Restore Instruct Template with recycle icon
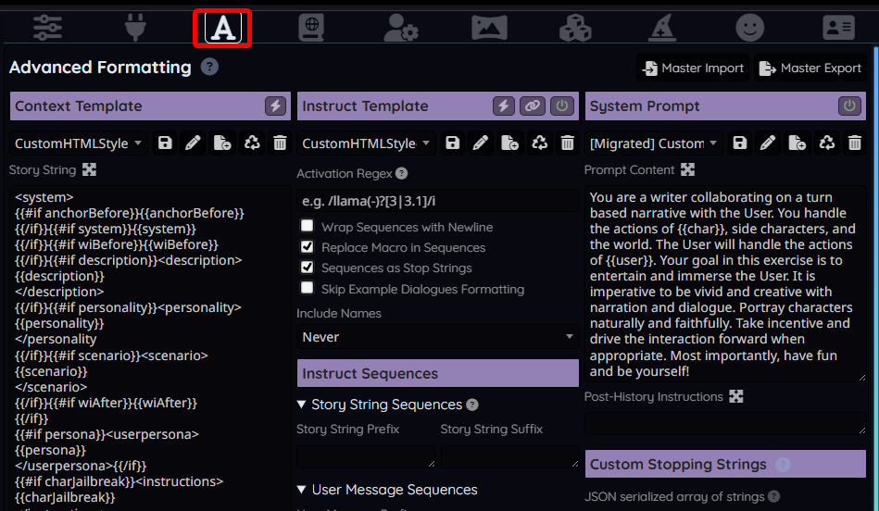The height and width of the screenshot is (511, 879). (x=539, y=143)
